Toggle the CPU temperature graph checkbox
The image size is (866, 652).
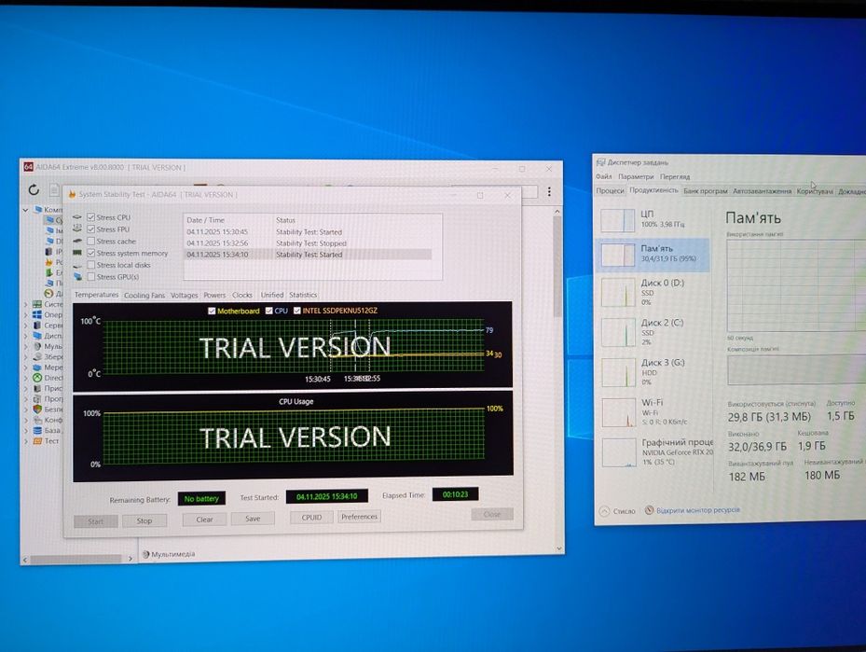tap(269, 311)
